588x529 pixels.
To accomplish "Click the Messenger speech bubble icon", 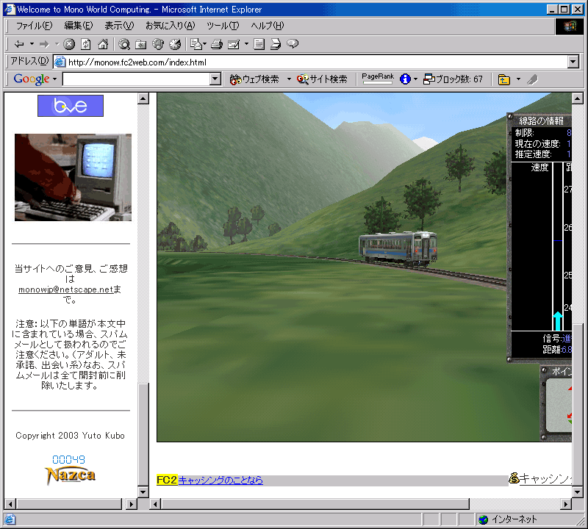I will point(293,44).
